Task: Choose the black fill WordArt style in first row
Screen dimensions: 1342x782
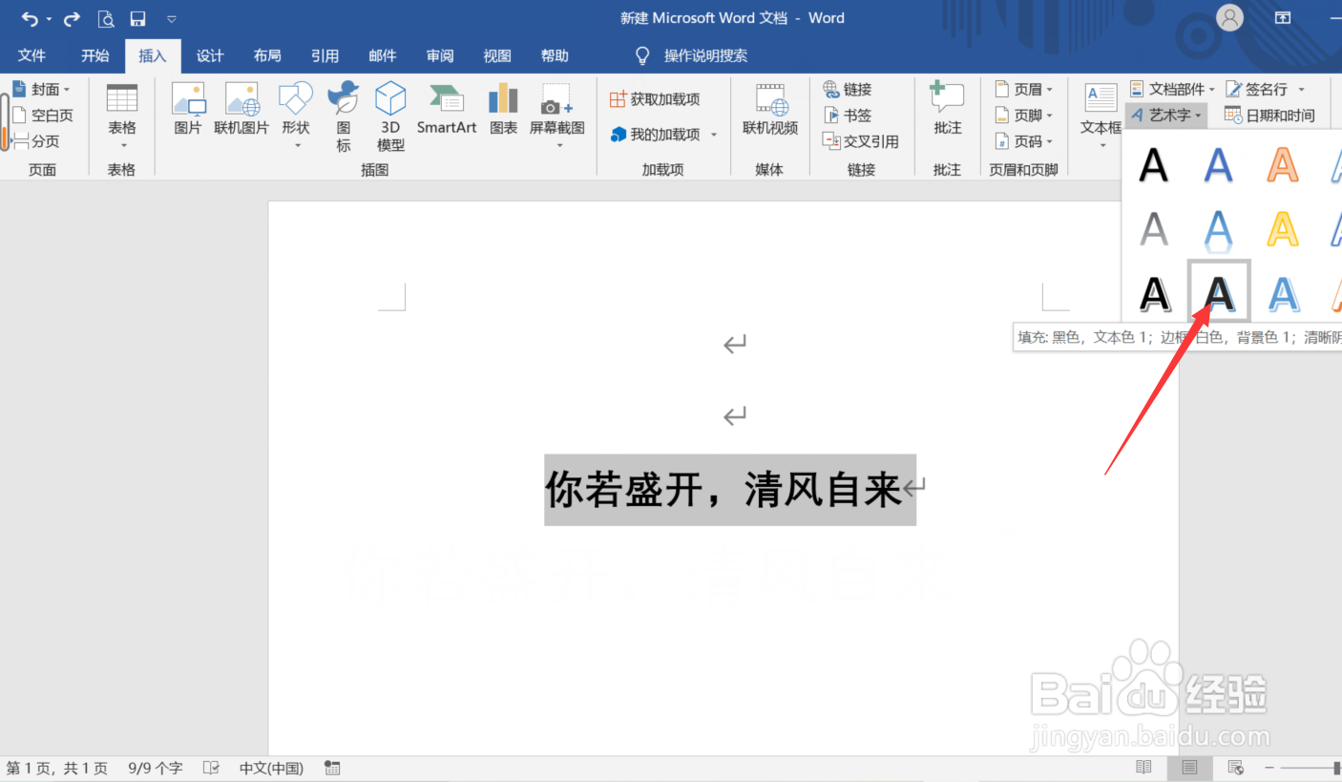Action: tap(1153, 164)
